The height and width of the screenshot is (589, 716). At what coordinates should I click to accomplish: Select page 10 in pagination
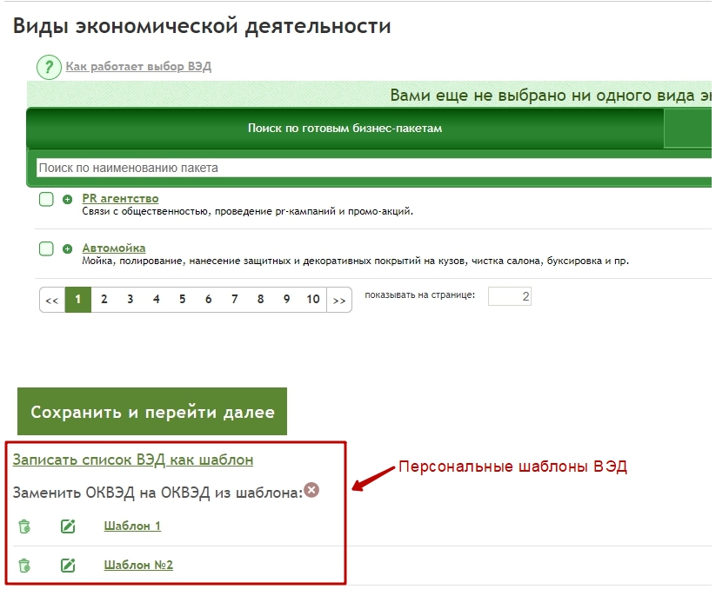pyautogui.click(x=313, y=300)
